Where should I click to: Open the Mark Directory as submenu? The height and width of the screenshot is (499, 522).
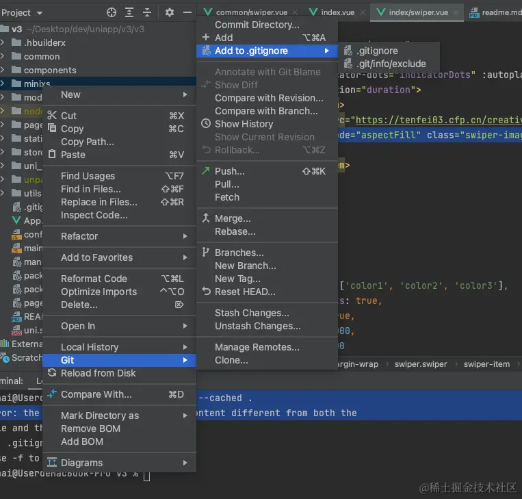click(119, 415)
